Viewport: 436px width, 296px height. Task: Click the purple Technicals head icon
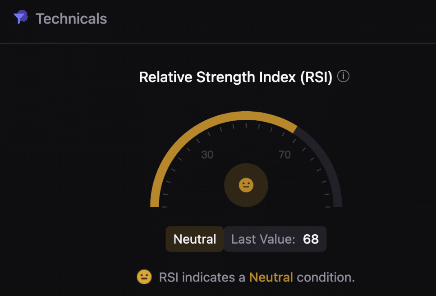tap(21, 17)
